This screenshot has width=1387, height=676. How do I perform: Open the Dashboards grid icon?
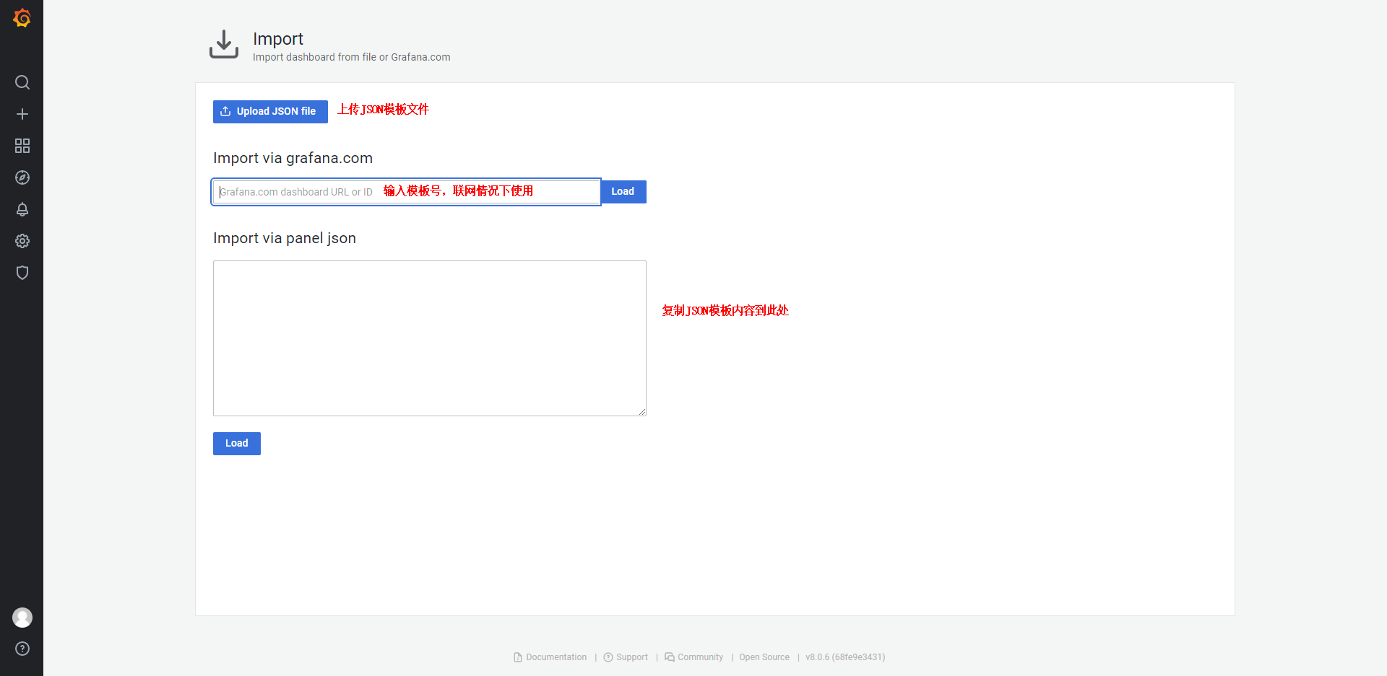click(x=22, y=146)
